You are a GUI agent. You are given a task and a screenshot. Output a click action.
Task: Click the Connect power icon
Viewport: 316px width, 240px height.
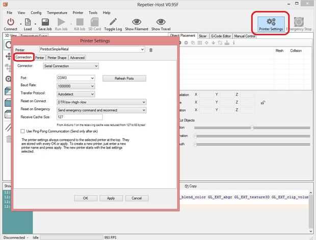(11, 22)
